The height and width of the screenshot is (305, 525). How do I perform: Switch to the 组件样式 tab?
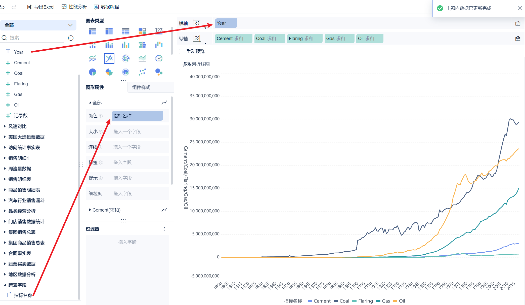pos(141,87)
